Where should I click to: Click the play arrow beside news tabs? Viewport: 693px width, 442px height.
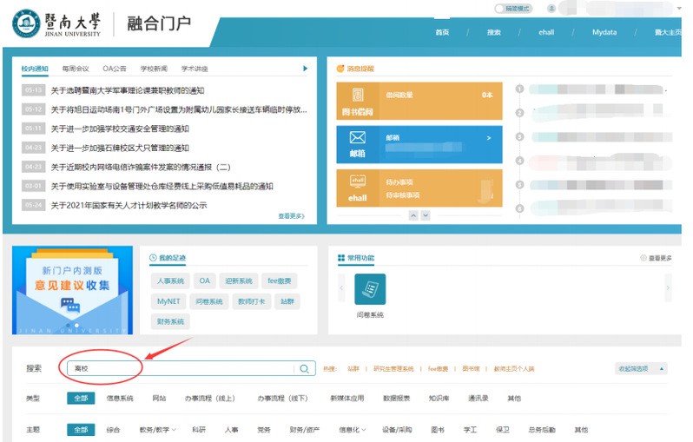[305, 69]
